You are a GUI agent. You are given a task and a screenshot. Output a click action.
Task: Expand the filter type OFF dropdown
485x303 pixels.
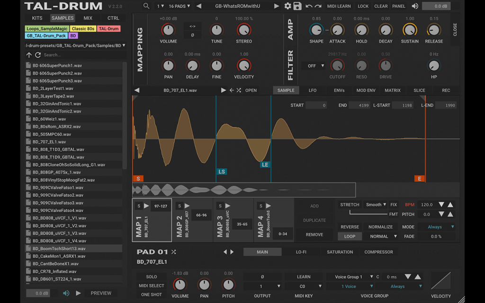coord(314,66)
